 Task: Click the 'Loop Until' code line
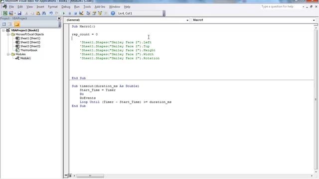click(x=126, y=102)
